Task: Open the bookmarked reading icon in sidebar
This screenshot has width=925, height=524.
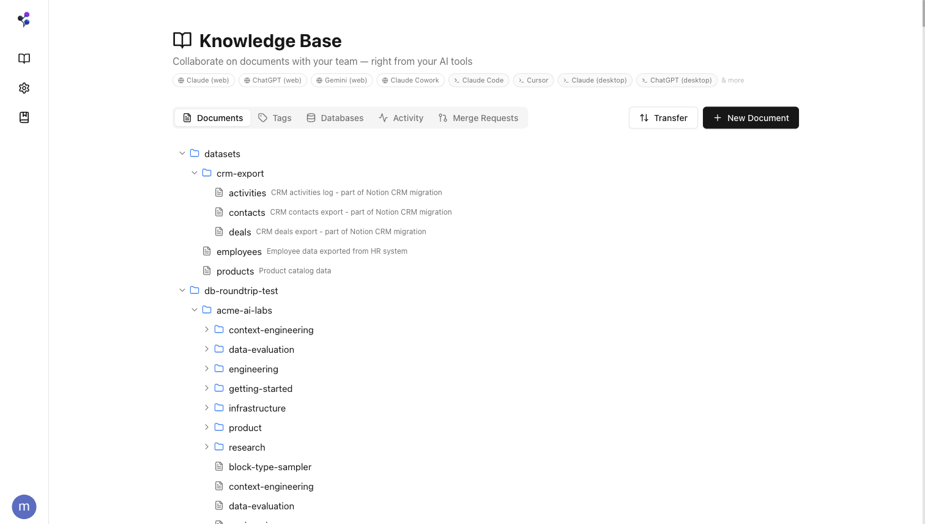Action: click(x=24, y=117)
